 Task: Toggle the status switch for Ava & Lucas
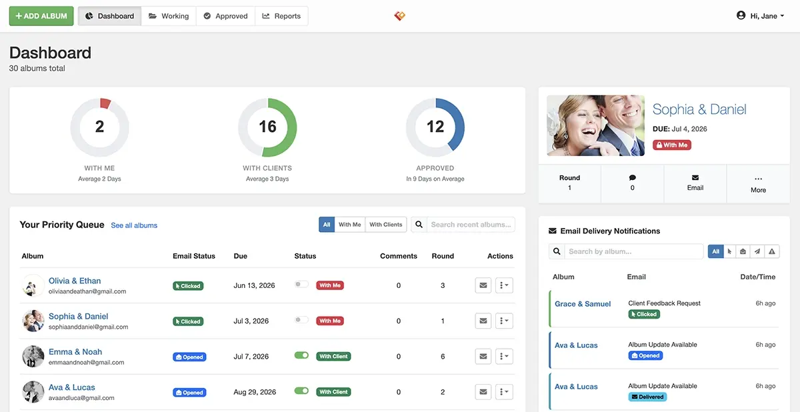[x=301, y=391]
